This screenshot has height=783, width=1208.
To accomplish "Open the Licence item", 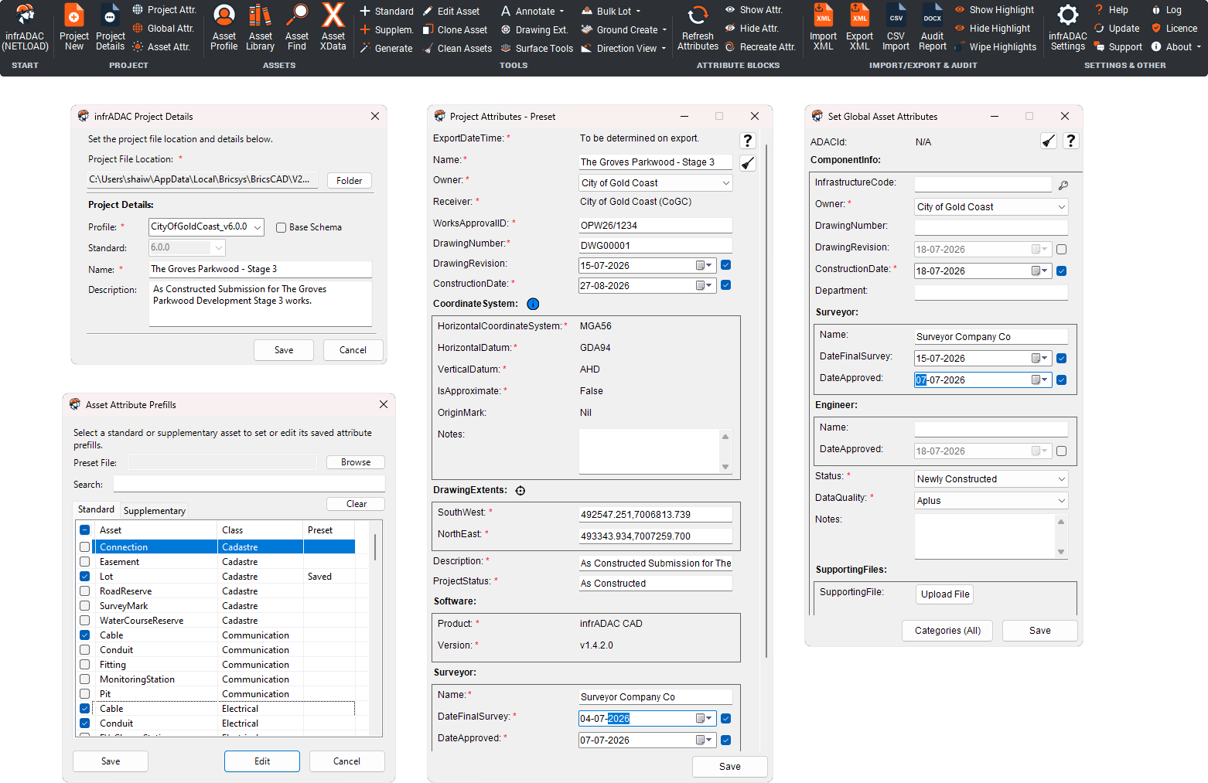I will (x=1174, y=29).
